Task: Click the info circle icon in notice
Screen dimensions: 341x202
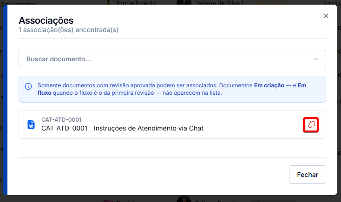Action: coord(28,86)
